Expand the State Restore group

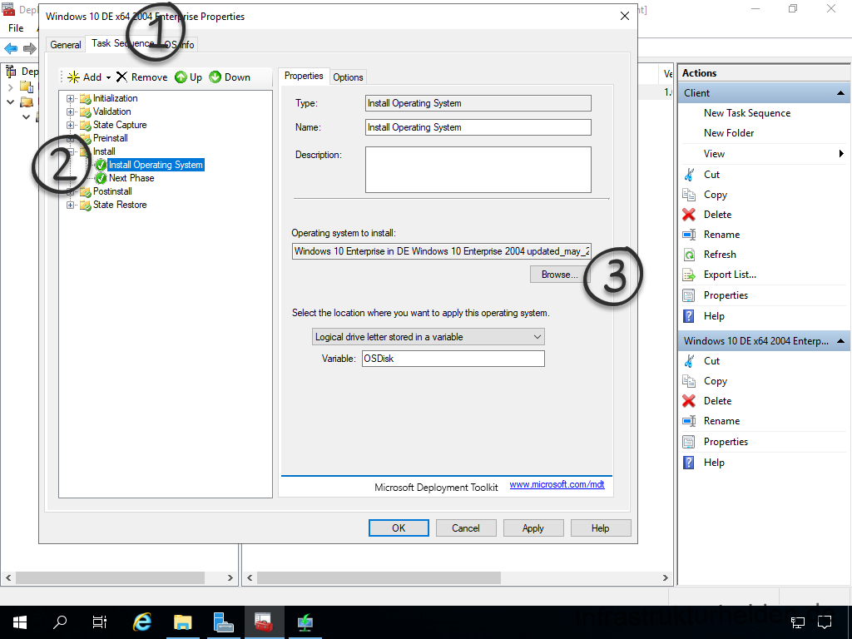point(70,206)
